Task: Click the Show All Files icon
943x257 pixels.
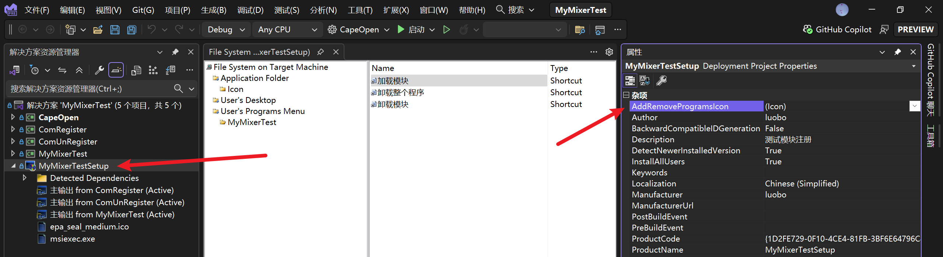Action: point(136,70)
